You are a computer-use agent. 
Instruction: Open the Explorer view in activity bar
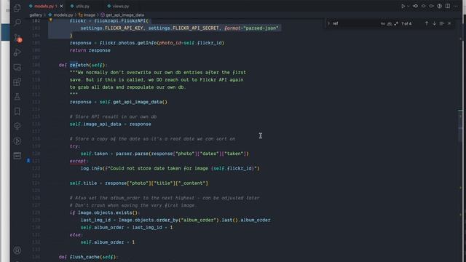[x=17, y=8]
